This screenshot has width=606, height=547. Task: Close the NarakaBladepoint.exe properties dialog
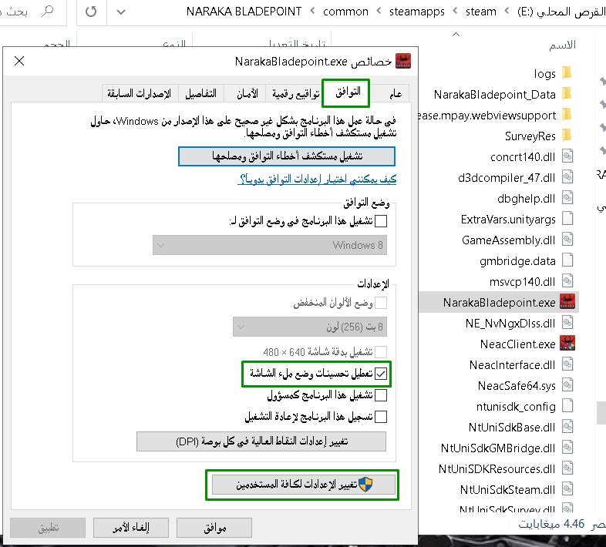[x=19, y=61]
